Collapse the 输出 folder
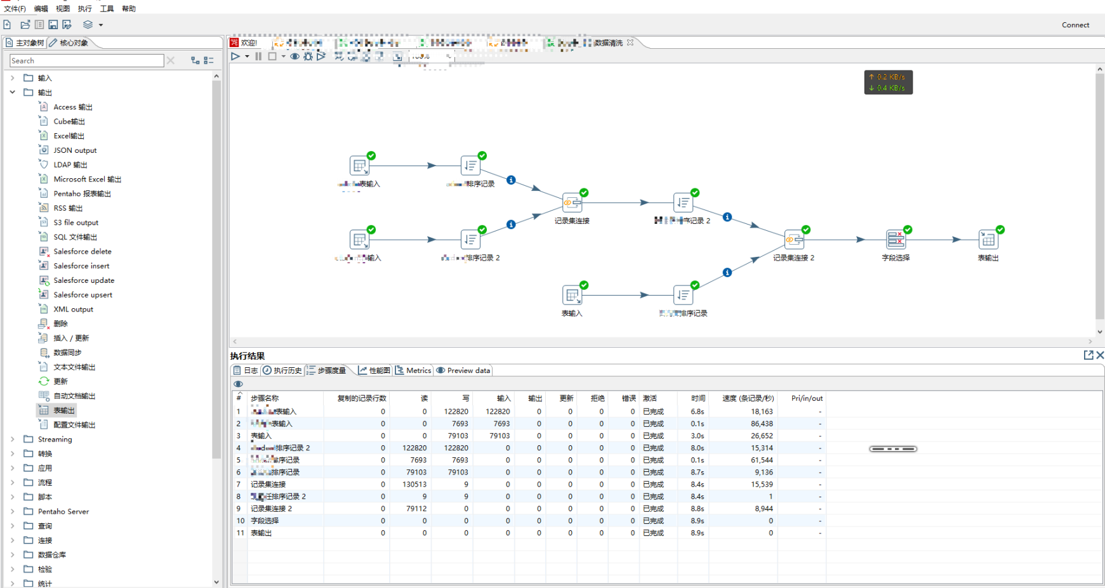 click(x=12, y=93)
